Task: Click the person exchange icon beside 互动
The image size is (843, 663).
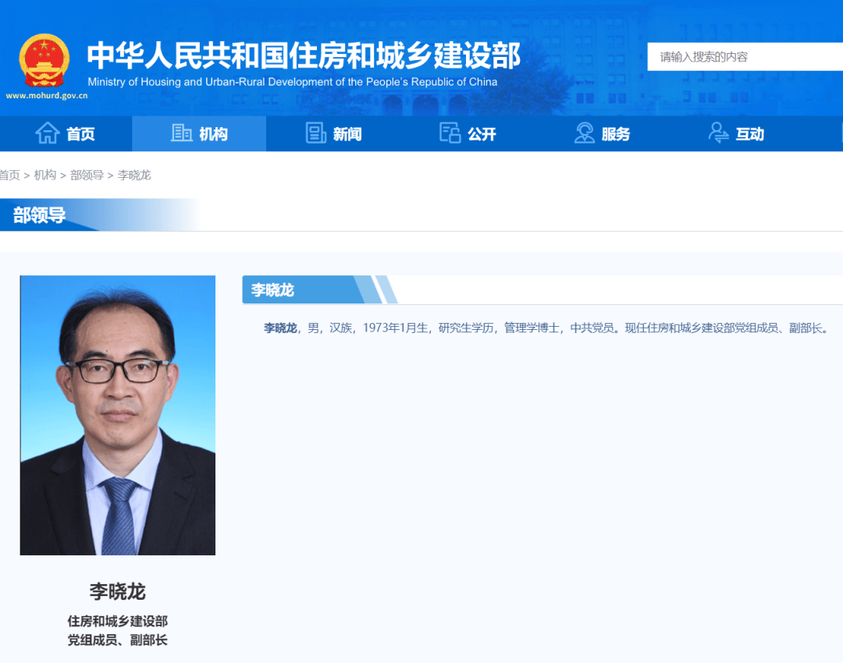Action: pyautogui.click(x=718, y=133)
